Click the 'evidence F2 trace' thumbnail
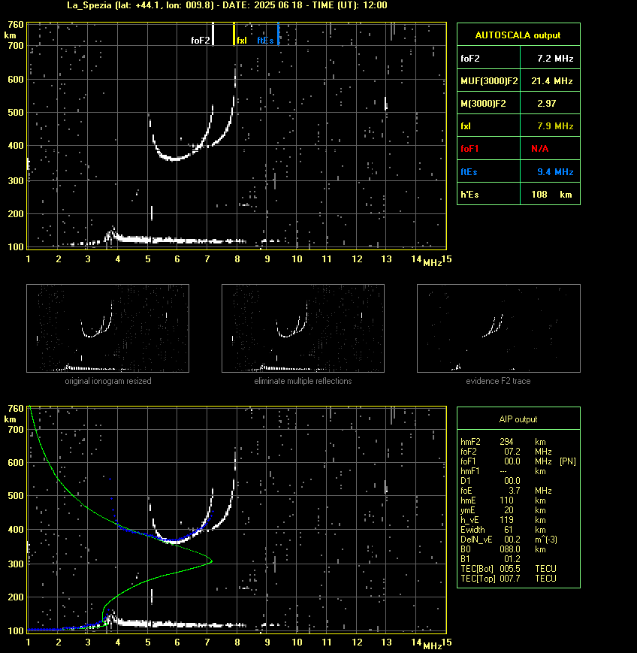637x653 pixels. (499, 328)
